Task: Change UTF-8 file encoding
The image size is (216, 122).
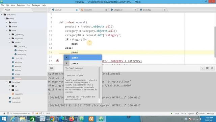Action: coord(184,114)
